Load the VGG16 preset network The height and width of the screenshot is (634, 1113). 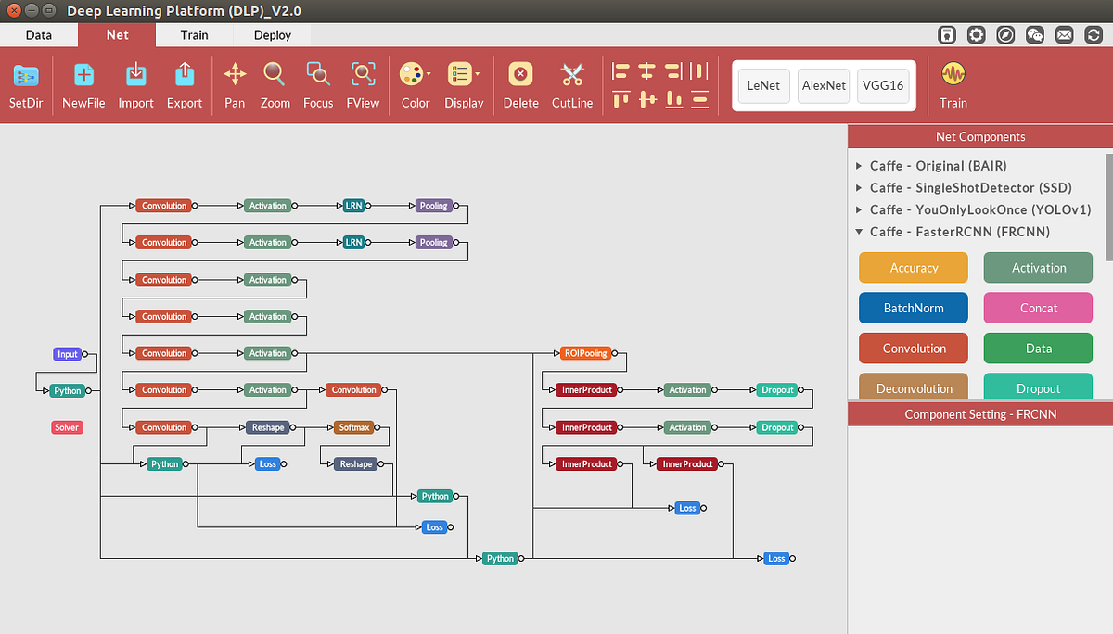click(882, 85)
